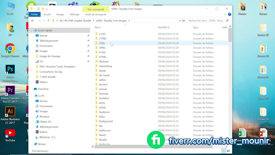This screenshot has height=155, width=275.
Task: Open Ce PC desktop icon
Action: click(11, 9)
